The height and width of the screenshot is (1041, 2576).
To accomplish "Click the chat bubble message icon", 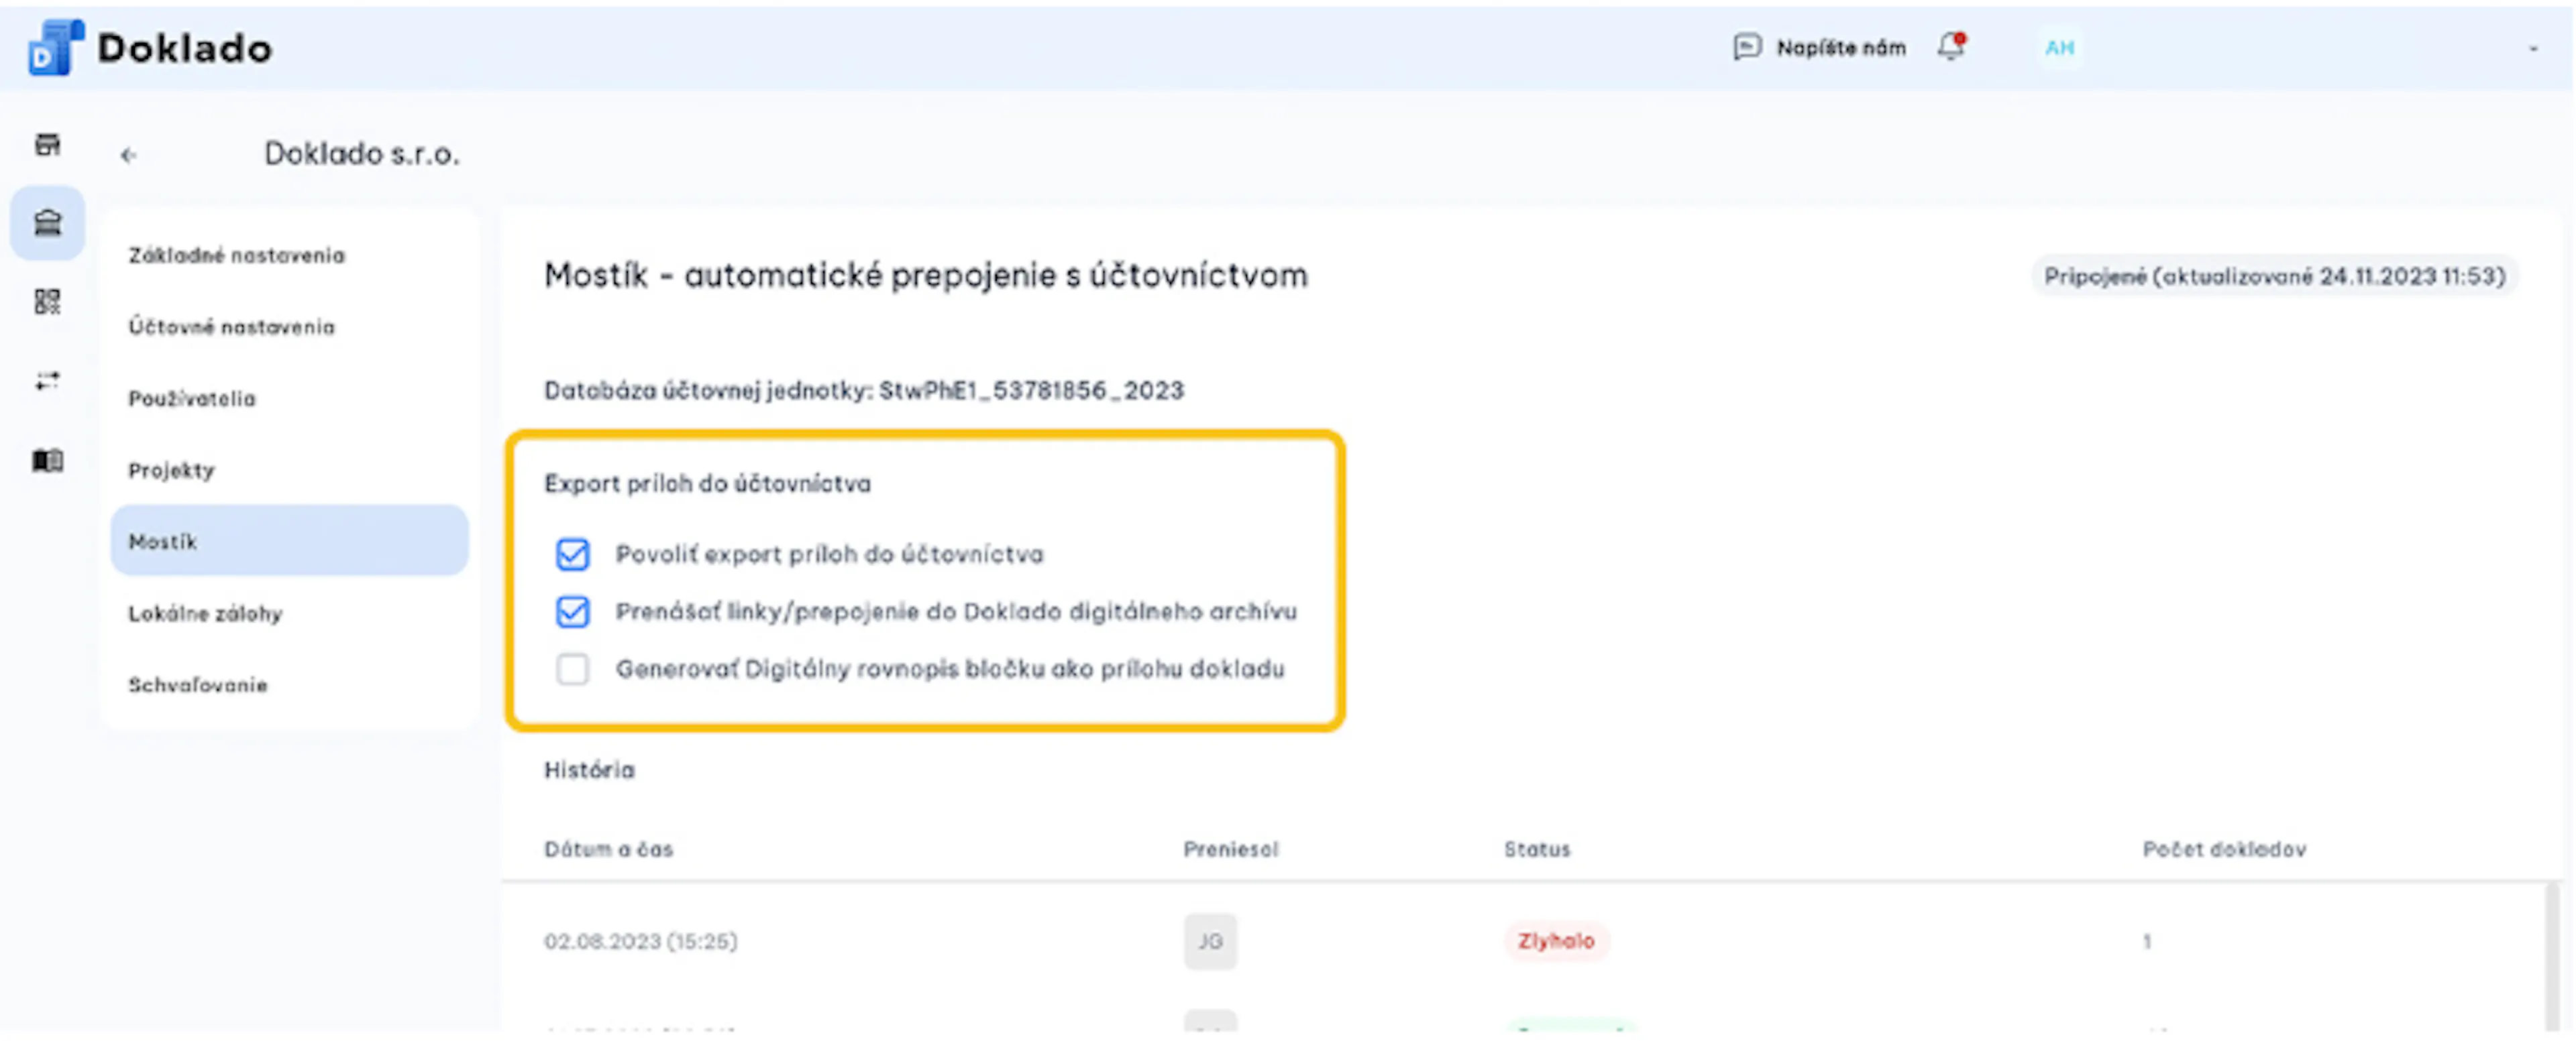I will click(1746, 47).
